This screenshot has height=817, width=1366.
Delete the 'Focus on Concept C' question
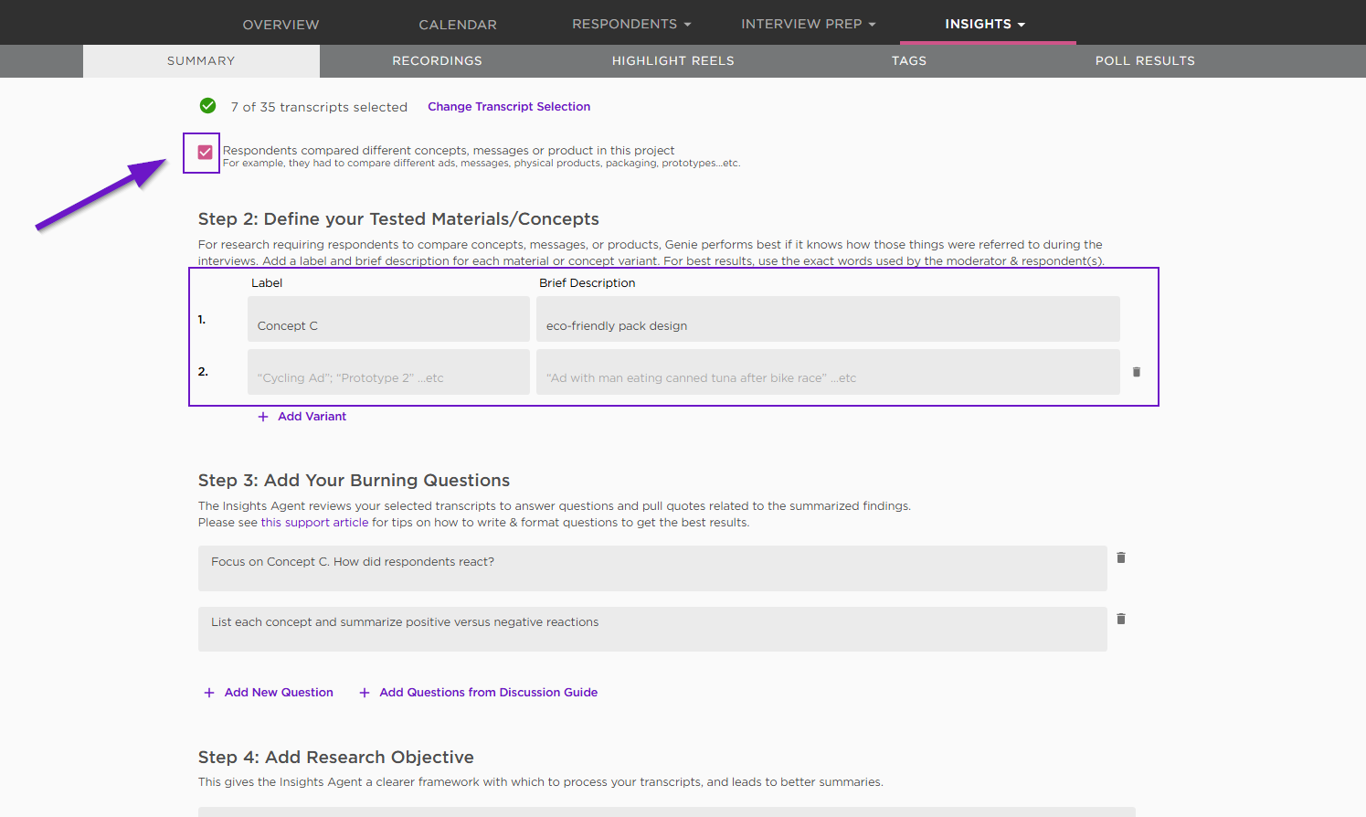click(x=1121, y=557)
